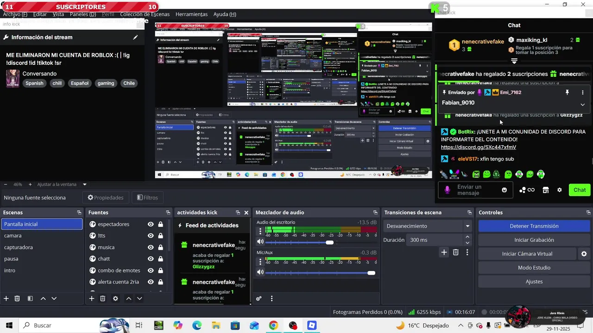The width and height of the screenshot is (593, 333).
Task: Toggle lock on alerta cuenta 2ria
Action: [x=160, y=282]
